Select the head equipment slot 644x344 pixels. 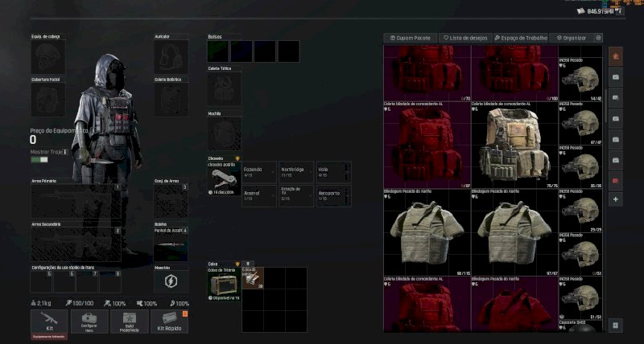[47, 57]
